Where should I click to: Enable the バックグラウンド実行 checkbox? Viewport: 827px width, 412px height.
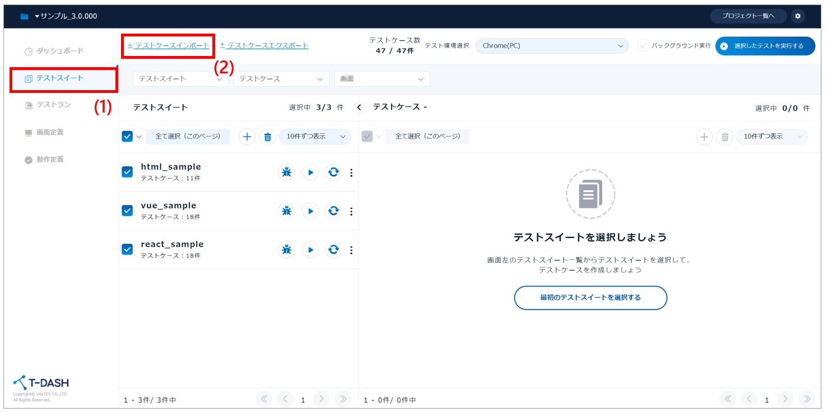pyautogui.click(x=643, y=46)
